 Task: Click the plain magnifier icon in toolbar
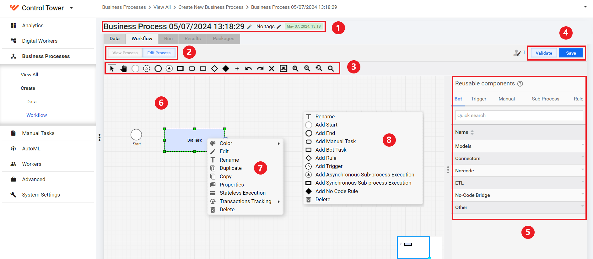click(x=331, y=68)
